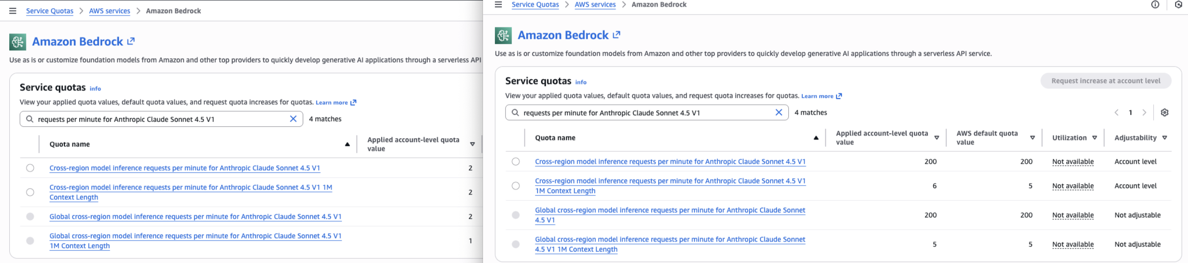Open the hamburger navigation menu in left panel

(13, 11)
